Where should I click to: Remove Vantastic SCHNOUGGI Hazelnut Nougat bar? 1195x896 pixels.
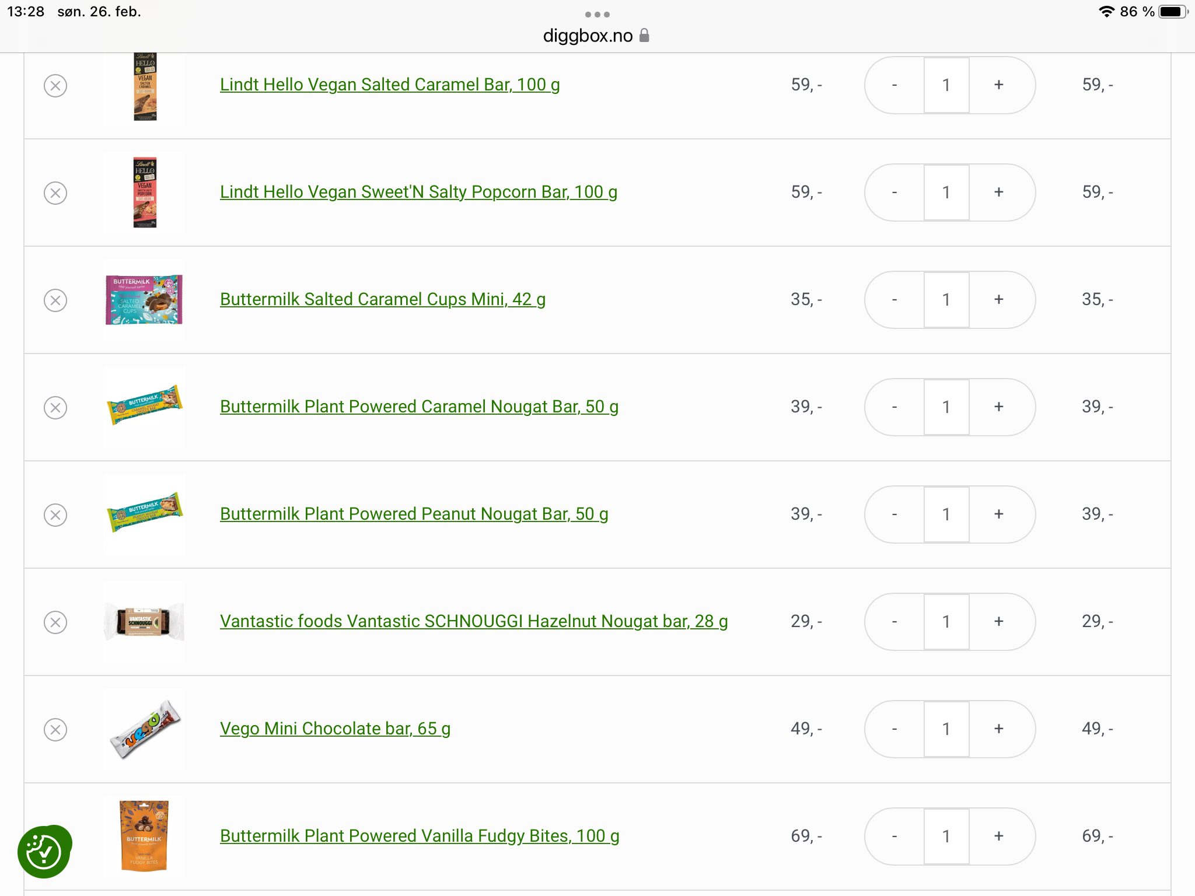[55, 622]
